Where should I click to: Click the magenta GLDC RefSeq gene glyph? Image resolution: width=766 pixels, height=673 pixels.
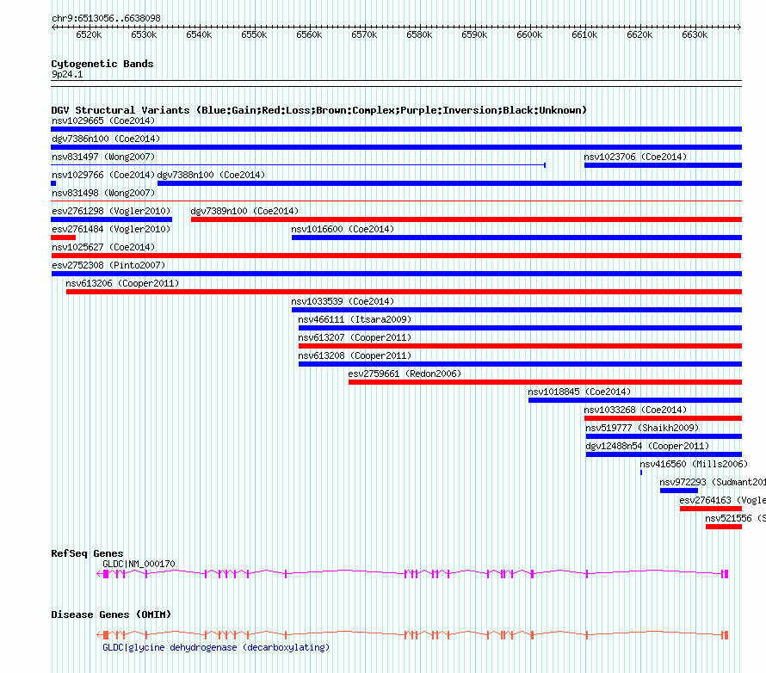point(412,574)
